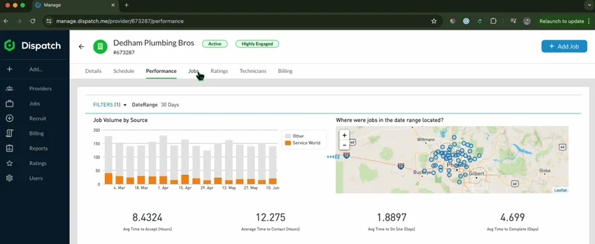Viewport: 595px width, 244px height.
Task: Open the Relaunch to update menu dots
Action: [588, 21]
